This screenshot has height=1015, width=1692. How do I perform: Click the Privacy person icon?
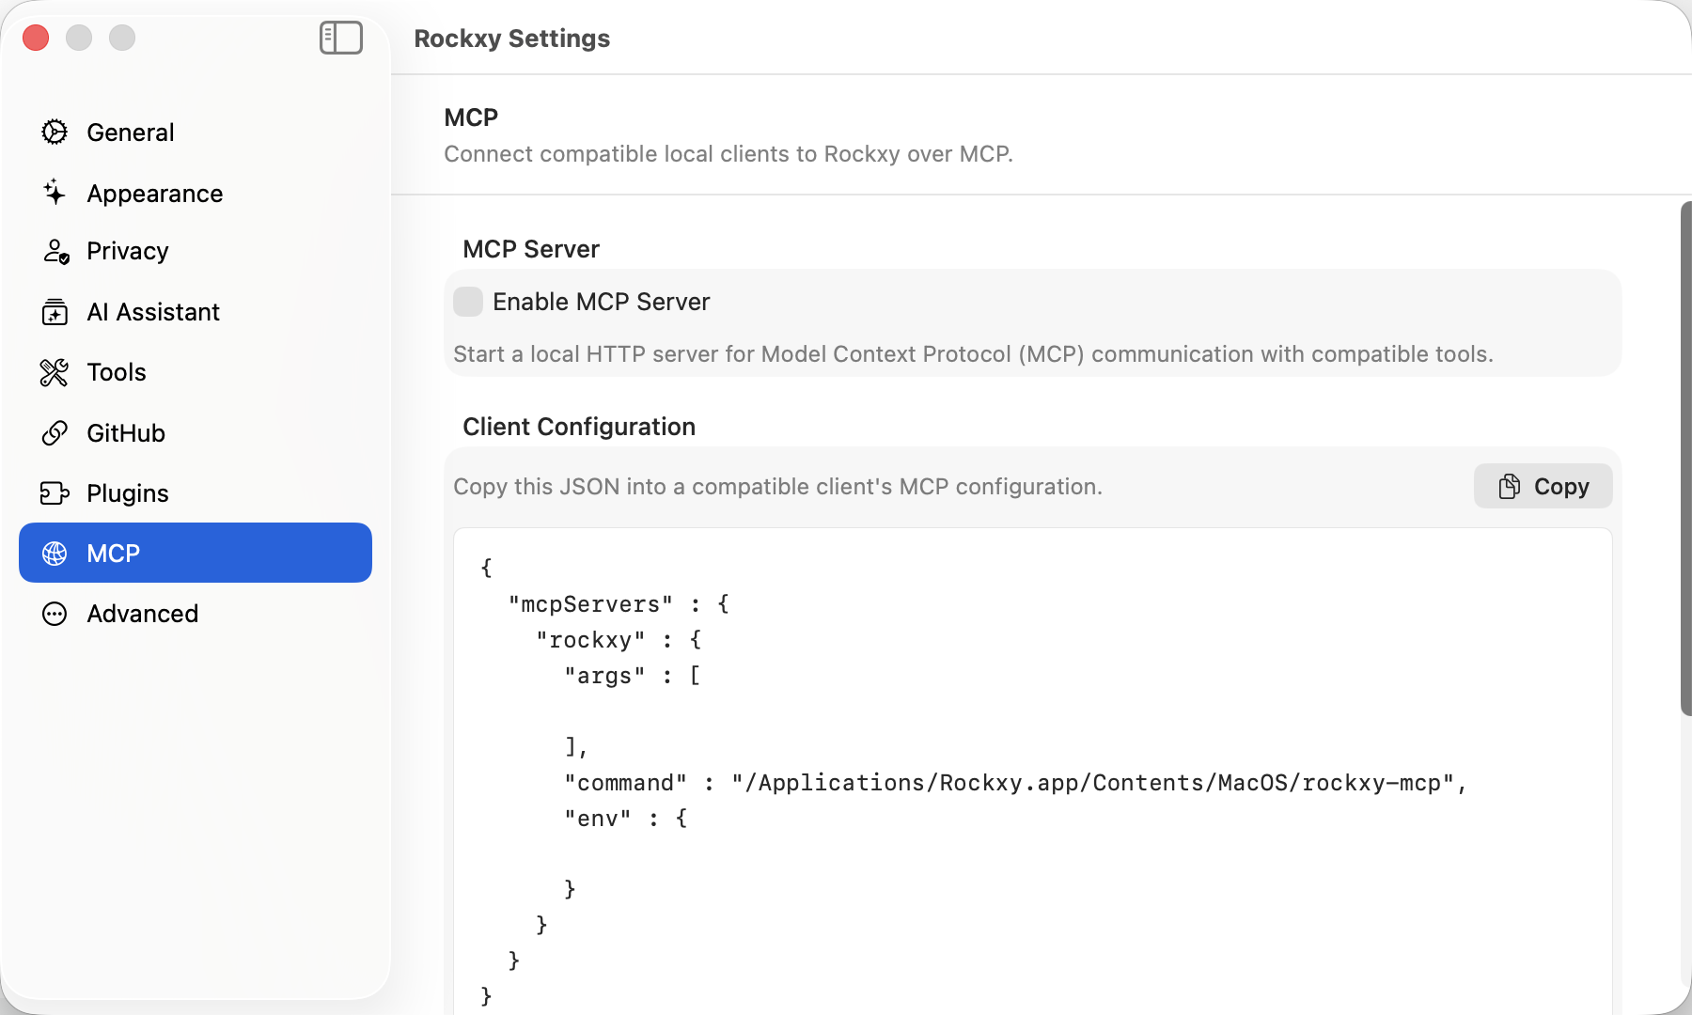click(x=55, y=251)
